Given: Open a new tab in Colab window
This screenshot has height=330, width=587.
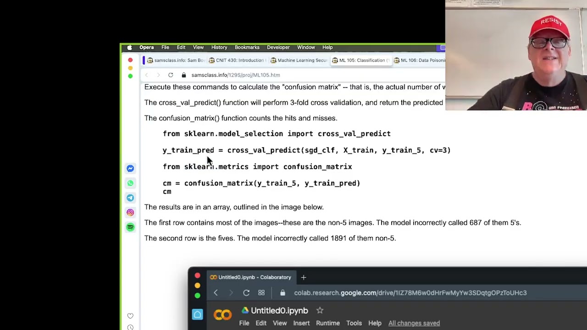Looking at the screenshot, I should tap(304, 277).
